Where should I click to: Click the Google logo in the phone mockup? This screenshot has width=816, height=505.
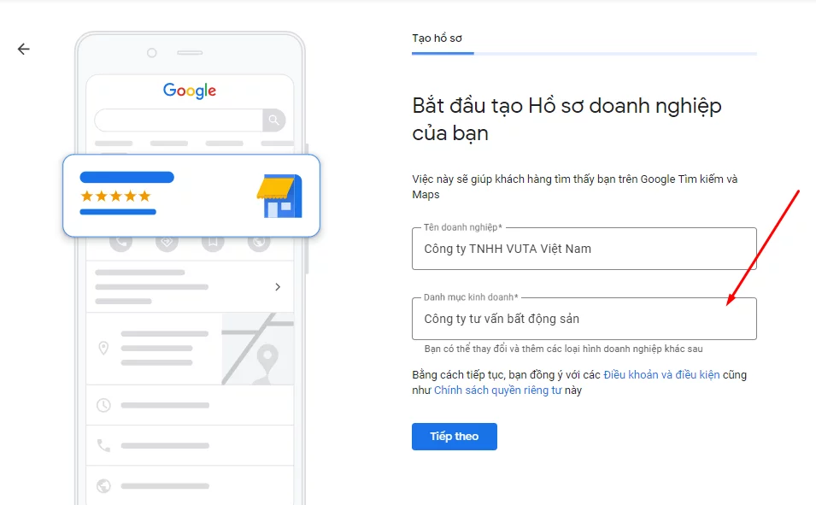coord(190,91)
